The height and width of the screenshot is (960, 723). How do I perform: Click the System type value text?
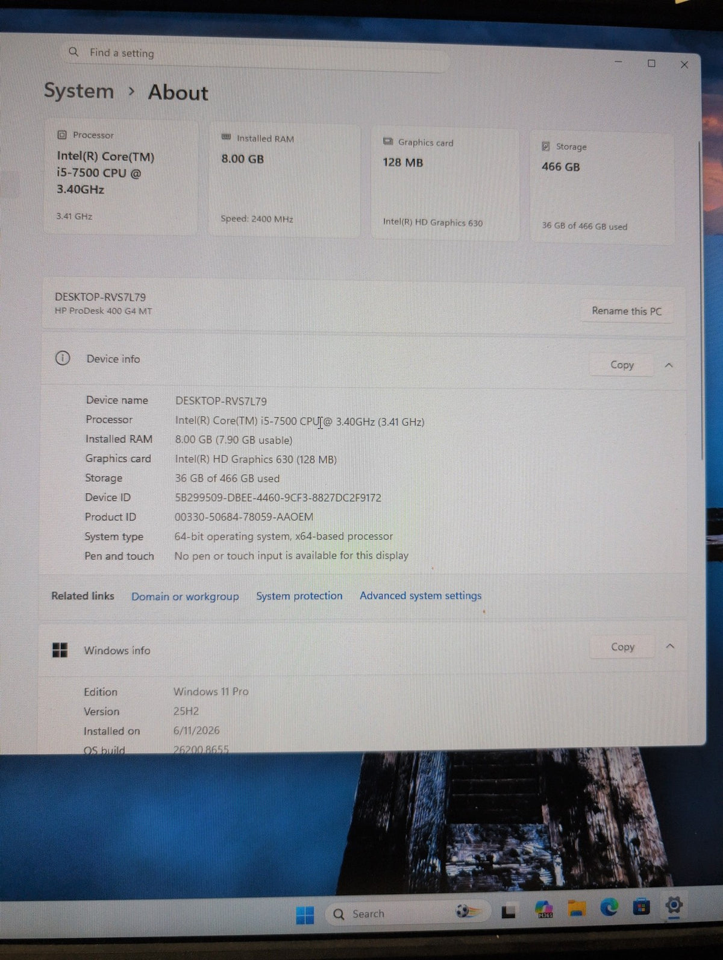pyautogui.click(x=283, y=536)
